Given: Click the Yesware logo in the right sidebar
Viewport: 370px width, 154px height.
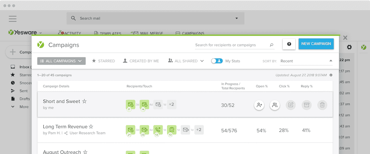Looking at the screenshot, I should (364, 47).
